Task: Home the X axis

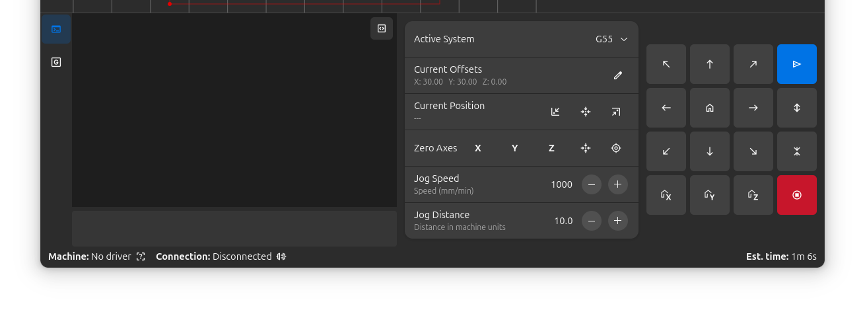Action: point(666,195)
